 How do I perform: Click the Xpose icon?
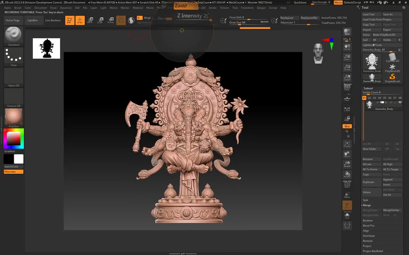click(347, 225)
